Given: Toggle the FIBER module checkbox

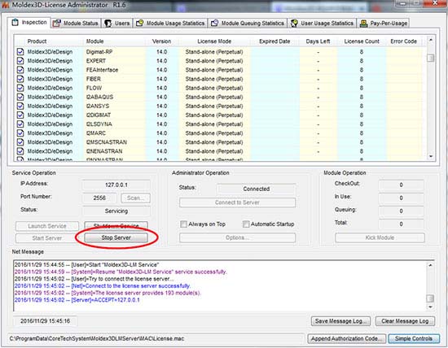Looking at the screenshot, I should pos(20,79).
